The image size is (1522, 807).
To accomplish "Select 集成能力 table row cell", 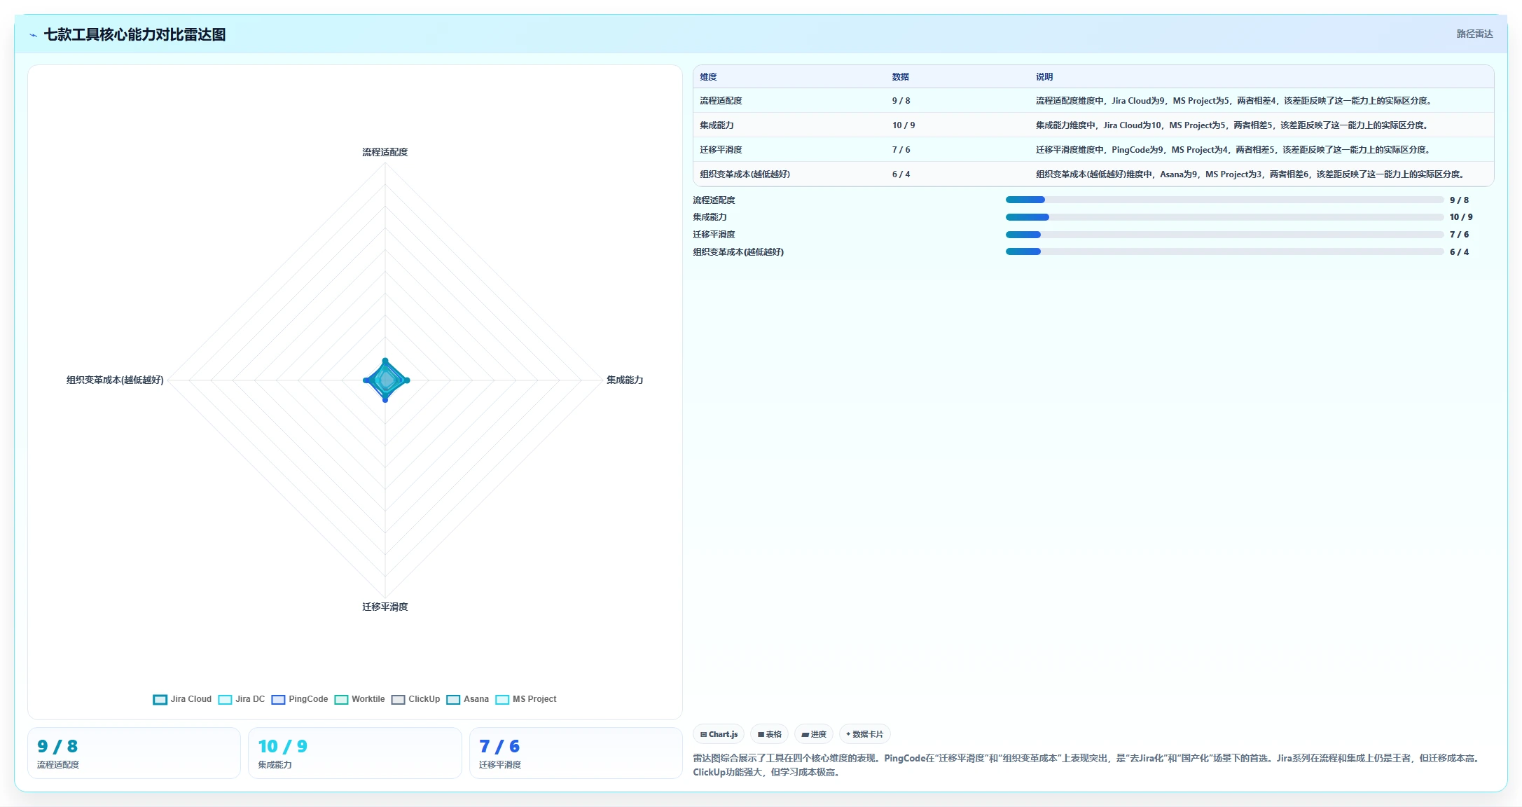I will 717,125.
